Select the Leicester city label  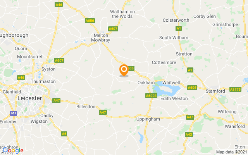[x=29, y=98]
